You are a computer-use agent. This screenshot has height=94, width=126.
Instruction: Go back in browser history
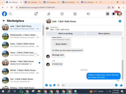pos(3,8)
